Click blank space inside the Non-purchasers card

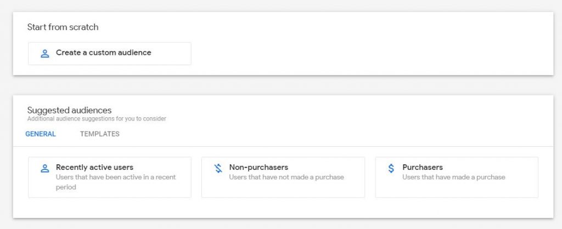(318, 189)
